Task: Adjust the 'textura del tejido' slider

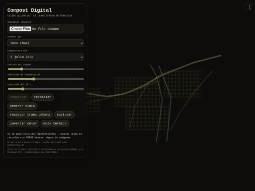Action: [x=46, y=69]
